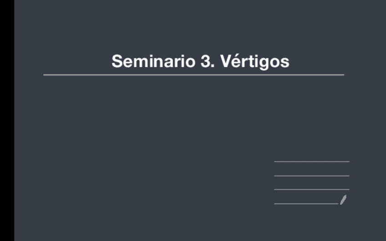Screen dimensions: 386x241
Task: Click the pen icon beside the bottom line
Action: coord(343,200)
